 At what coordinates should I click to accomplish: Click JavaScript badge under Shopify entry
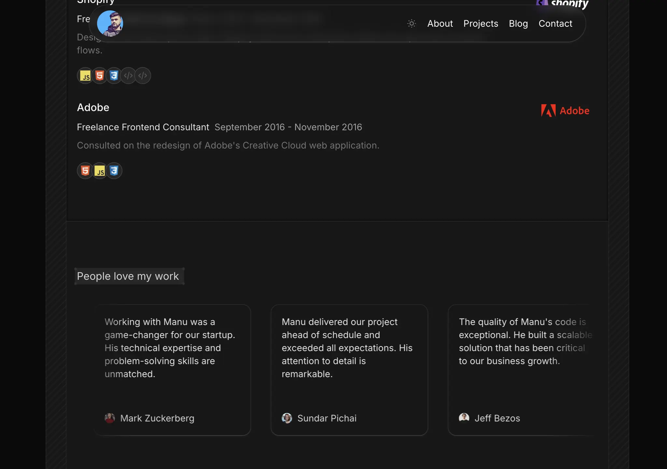click(85, 76)
